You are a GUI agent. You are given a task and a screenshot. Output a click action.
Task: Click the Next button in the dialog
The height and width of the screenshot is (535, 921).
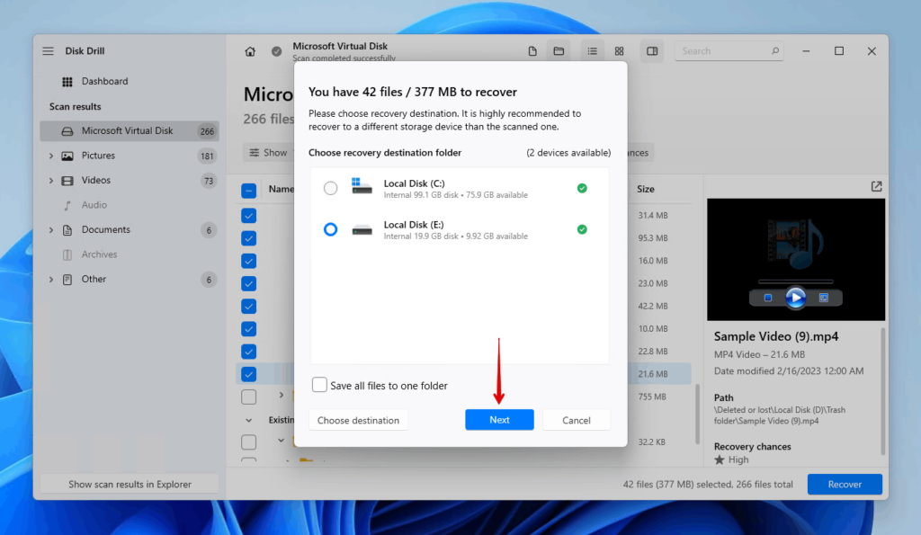point(499,419)
